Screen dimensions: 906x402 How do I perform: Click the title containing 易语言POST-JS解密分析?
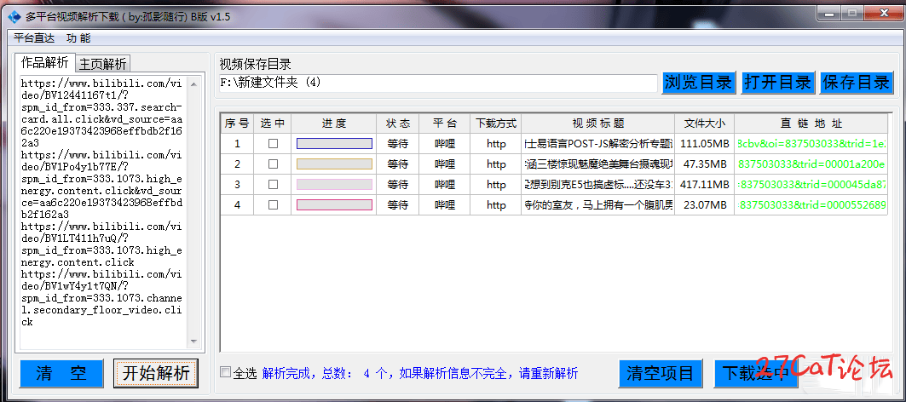tap(598, 144)
